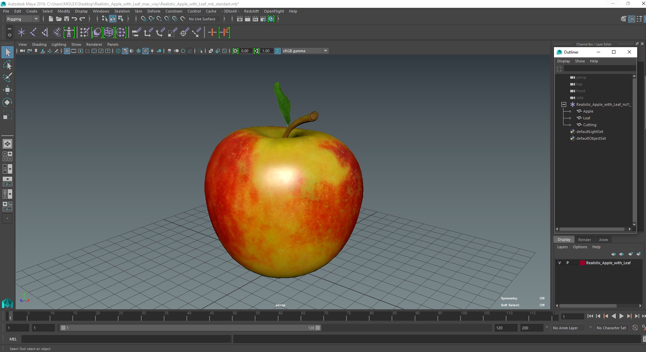Redo the action with the redo arrow icon
The width and height of the screenshot is (646, 352).
82,19
